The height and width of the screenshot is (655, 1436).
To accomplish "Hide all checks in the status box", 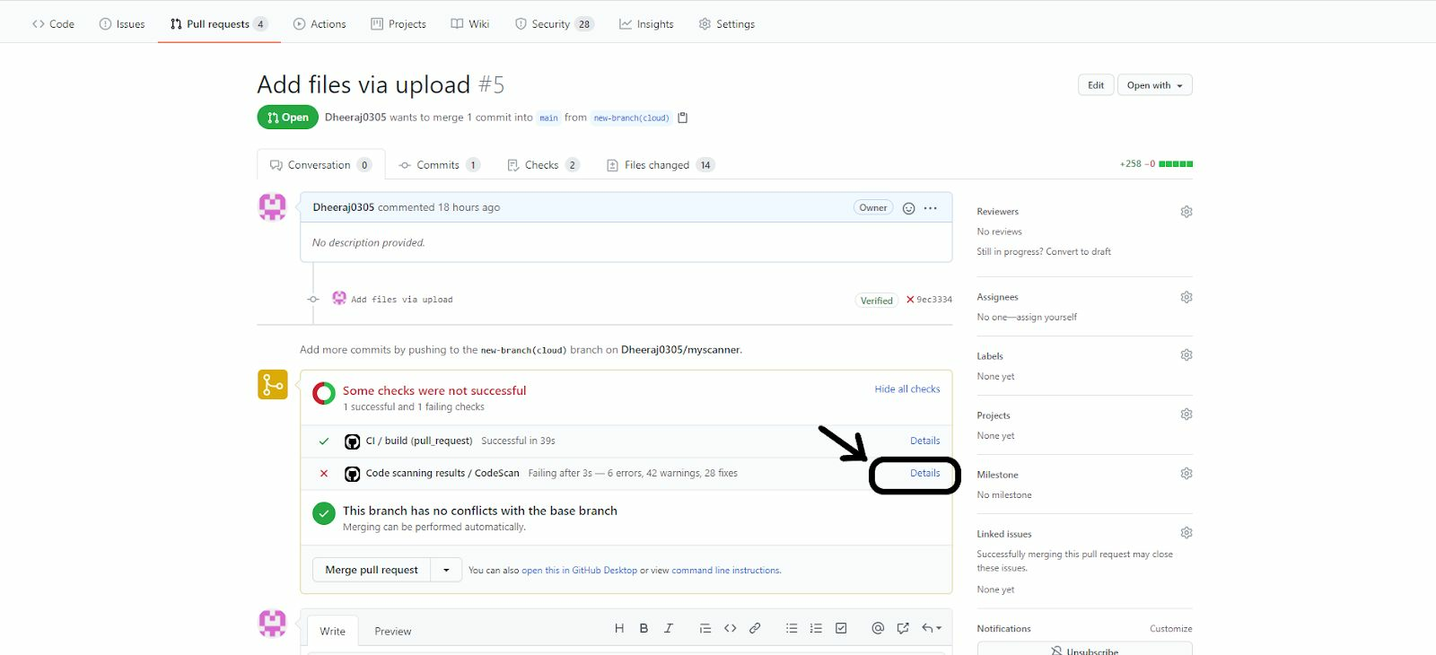I will click(x=906, y=389).
